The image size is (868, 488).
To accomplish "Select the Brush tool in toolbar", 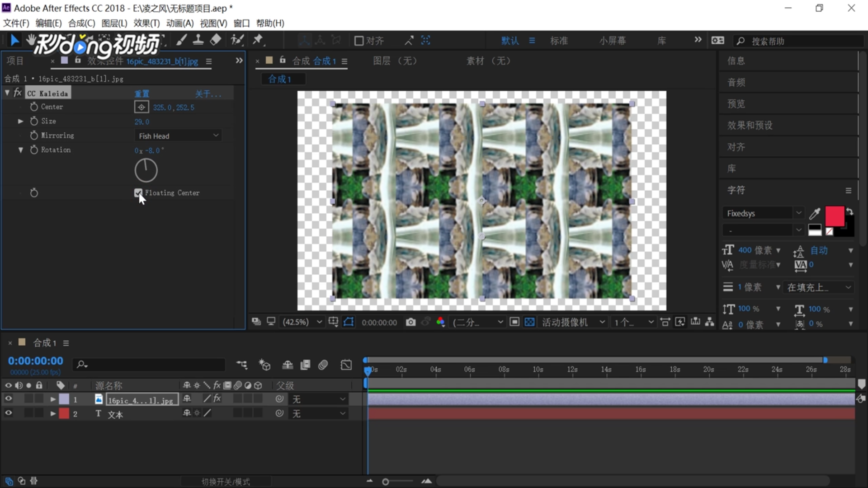I will point(181,40).
